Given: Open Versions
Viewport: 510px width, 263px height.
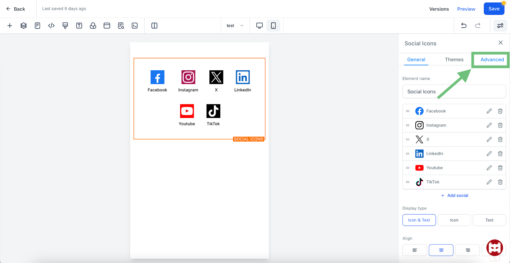Looking at the screenshot, I should (x=439, y=9).
